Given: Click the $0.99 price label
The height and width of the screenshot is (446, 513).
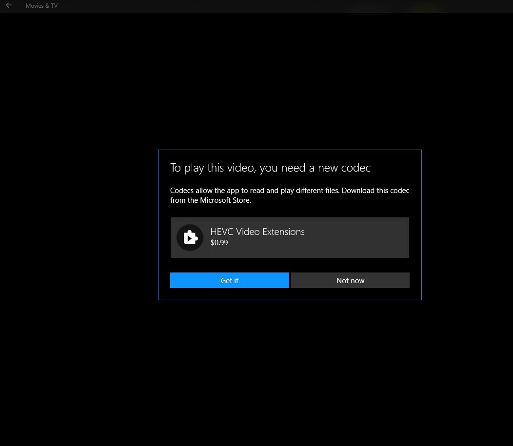Looking at the screenshot, I should (x=219, y=242).
